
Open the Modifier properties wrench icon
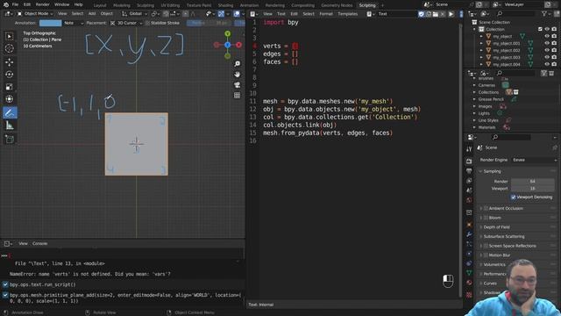(469, 234)
